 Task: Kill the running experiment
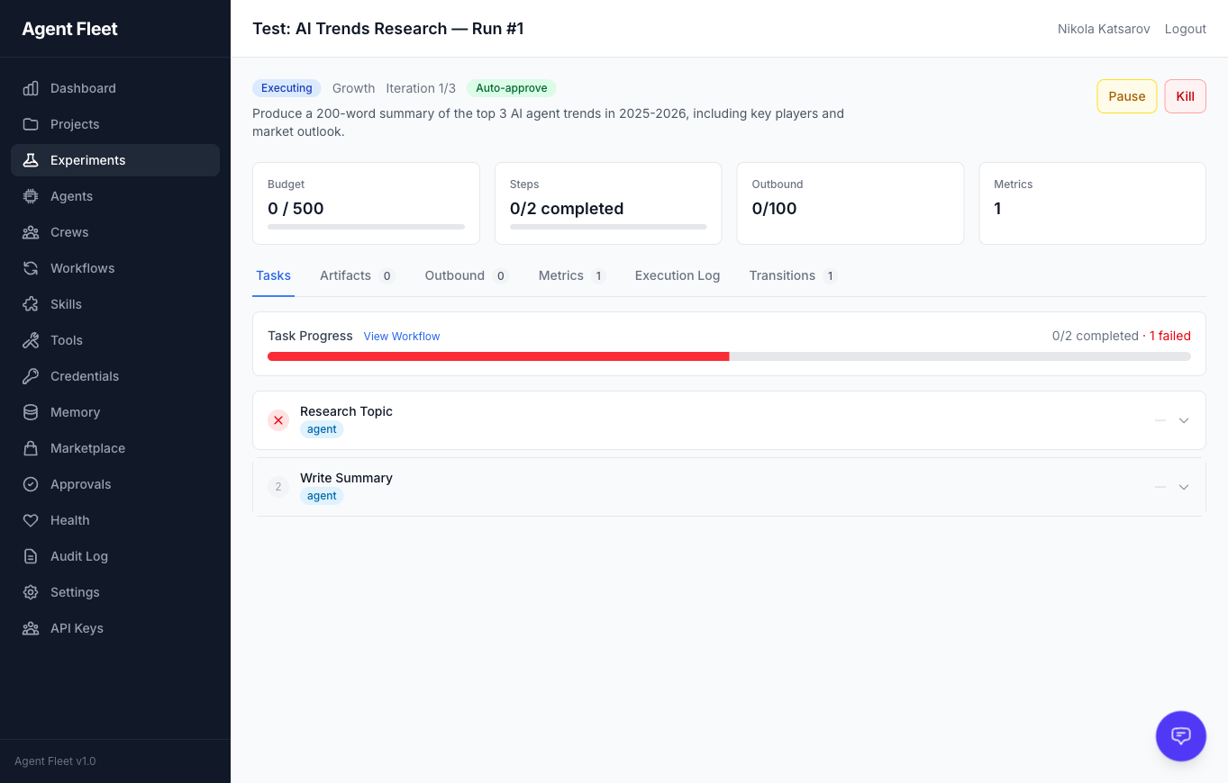tap(1186, 96)
